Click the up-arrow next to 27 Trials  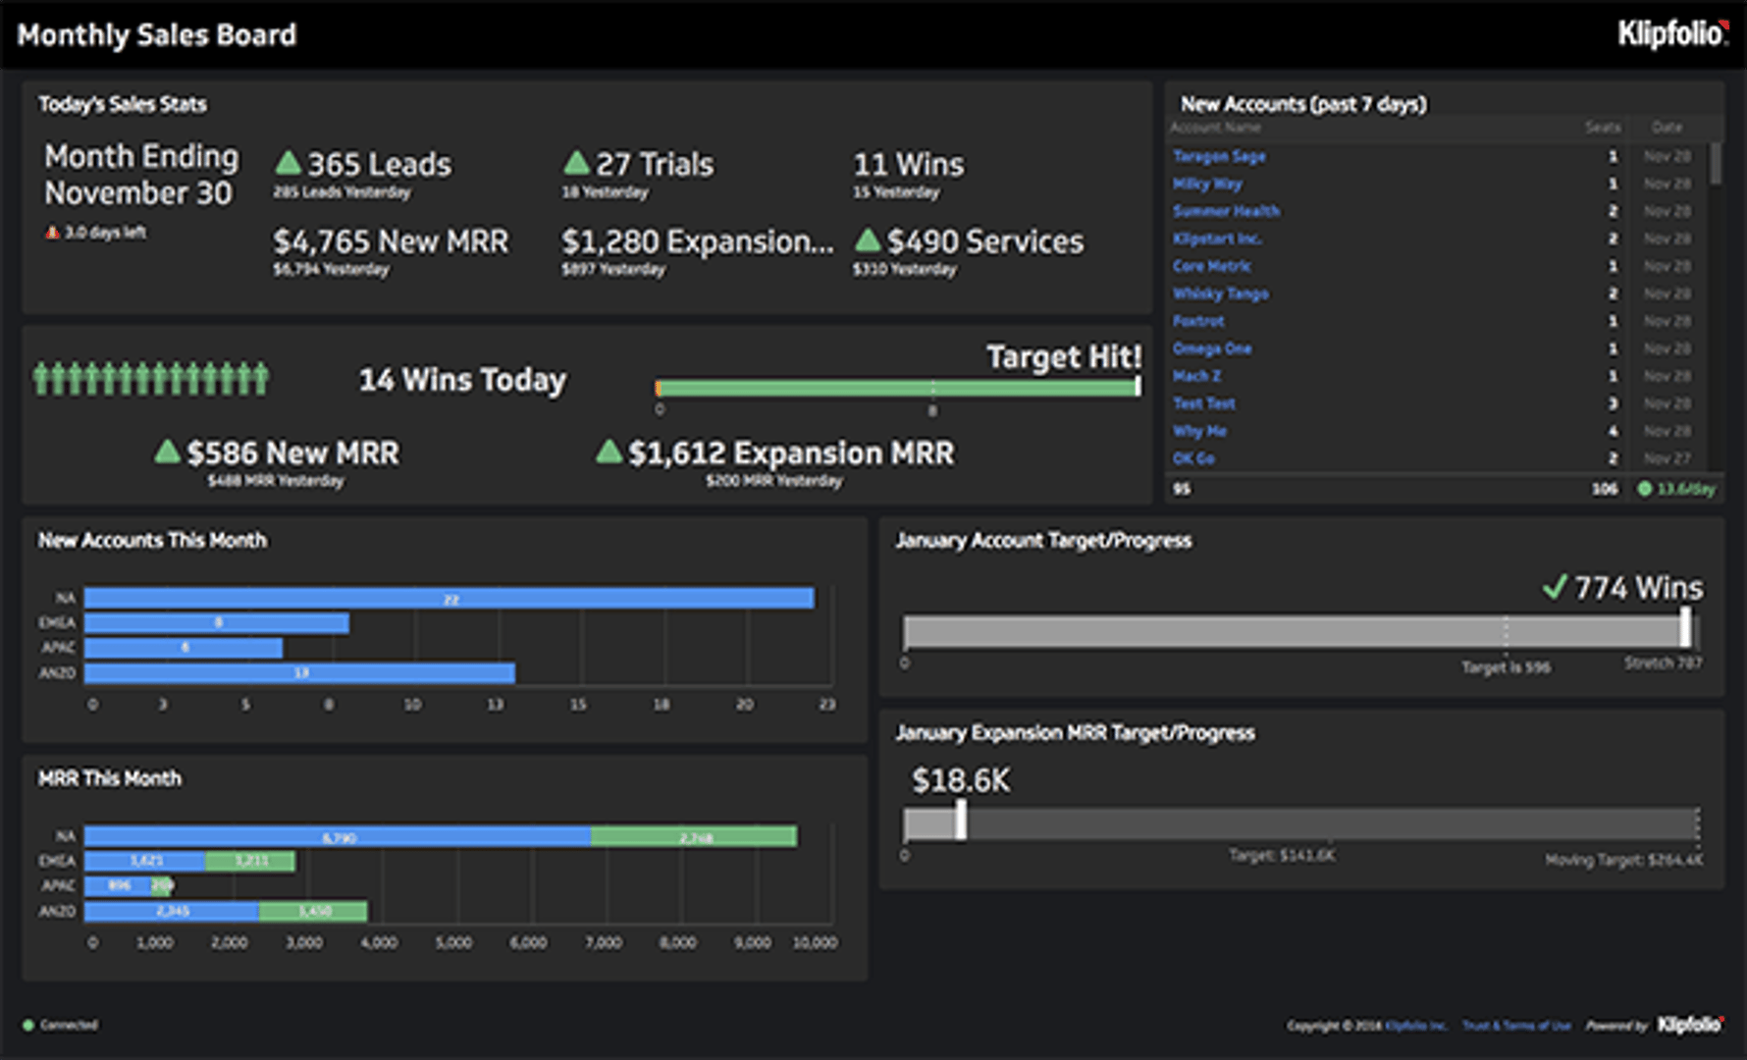pyautogui.click(x=576, y=162)
